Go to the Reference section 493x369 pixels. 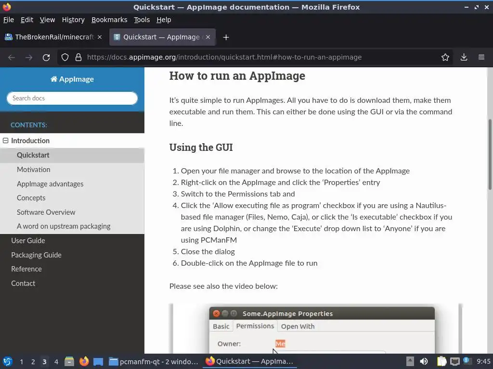click(26, 269)
